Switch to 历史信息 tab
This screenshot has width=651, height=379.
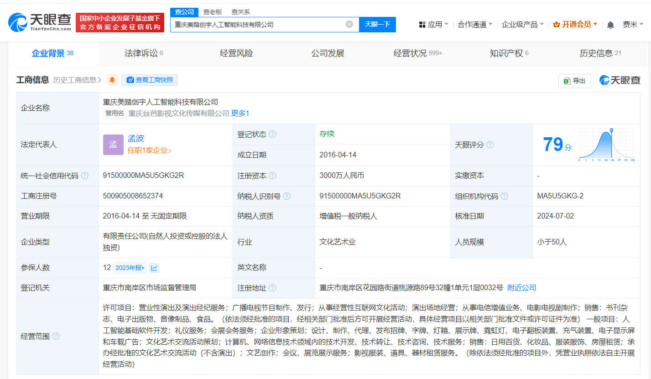click(x=600, y=53)
